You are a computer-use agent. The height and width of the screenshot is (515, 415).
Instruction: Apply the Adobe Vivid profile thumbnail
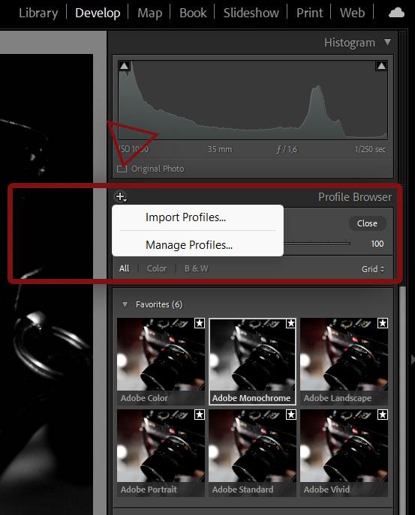click(x=344, y=452)
